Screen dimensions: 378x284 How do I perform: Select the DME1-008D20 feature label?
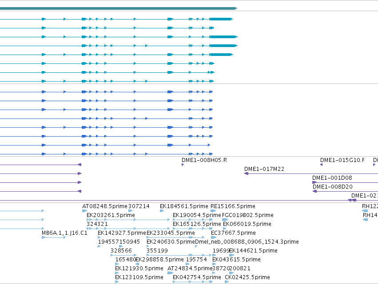click(x=332, y=187)
